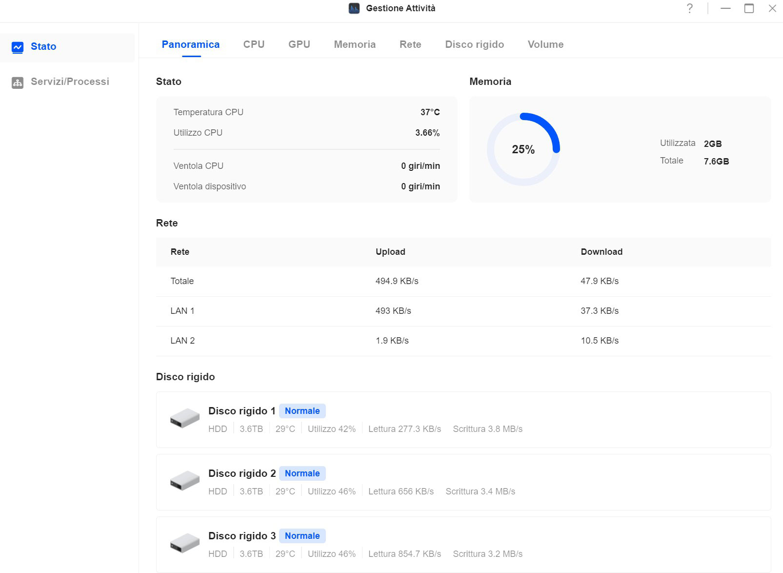Click the Normale badge of Disco rigido 3
The height and width of the screenshot is (573, 783).
click(x=302, y=536)
